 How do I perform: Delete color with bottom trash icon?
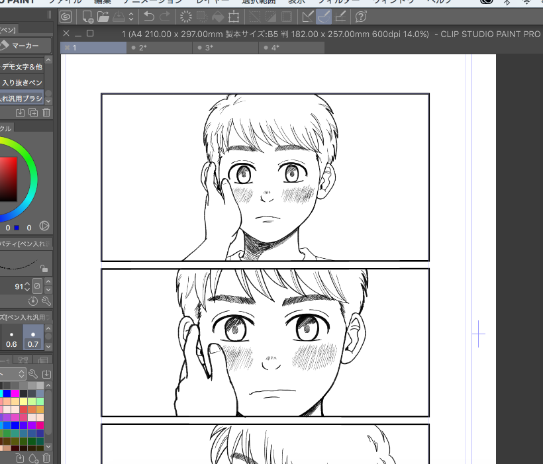click(46, 459)
